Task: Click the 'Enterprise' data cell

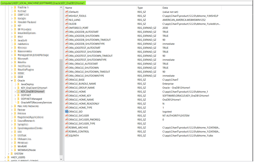Action: tap(168, 84)
